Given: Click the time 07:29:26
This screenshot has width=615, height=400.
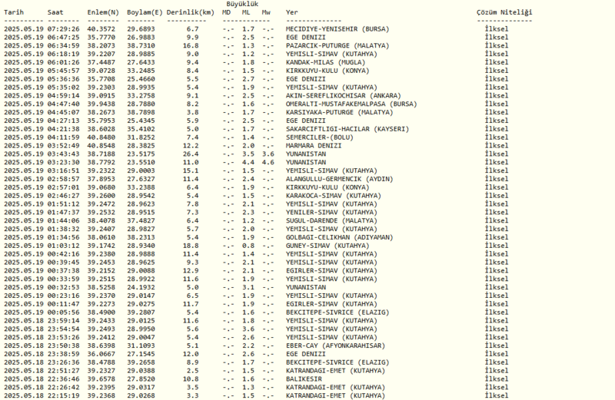Looking at the screenshot, I should click(63, 29).
